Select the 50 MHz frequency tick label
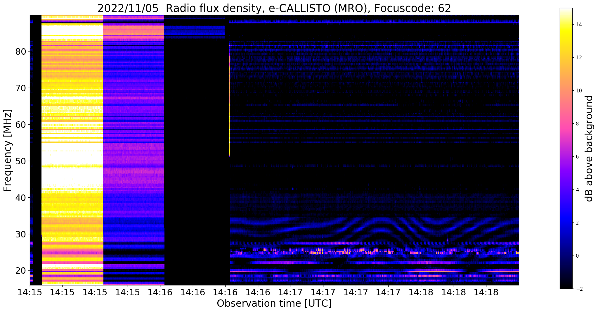 tap(21, 161)
